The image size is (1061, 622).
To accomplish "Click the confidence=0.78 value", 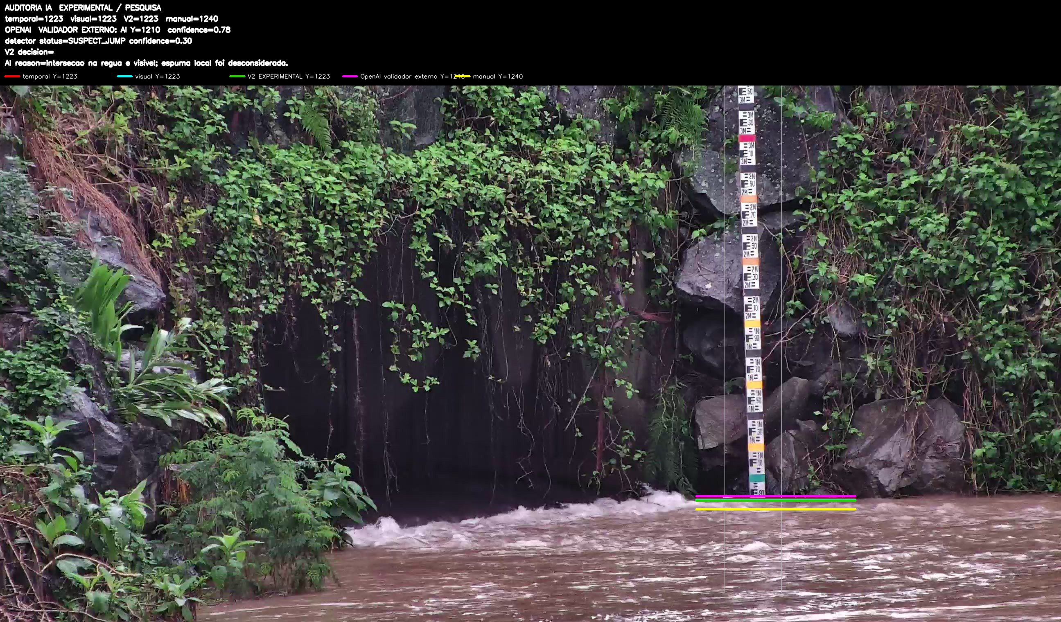I will pos(199,29).
